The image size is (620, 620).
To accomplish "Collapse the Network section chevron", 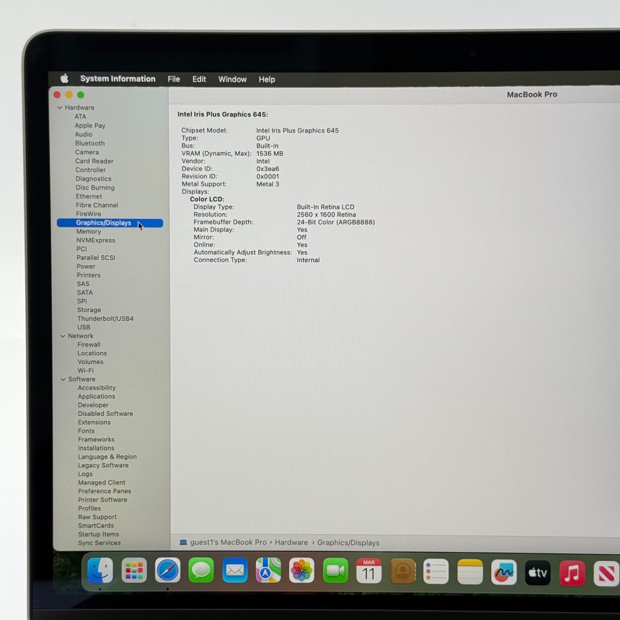I will (63, 336).
